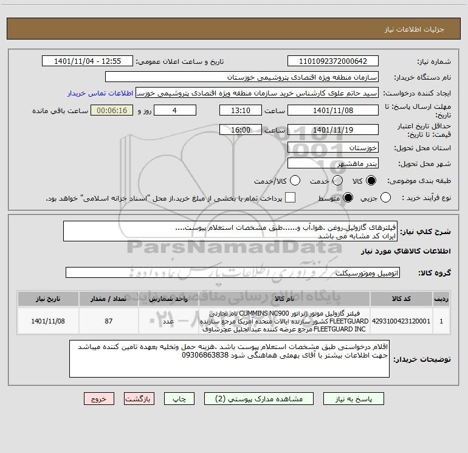
Task: Open مشاهده مدارک پیوستی (2) attachments
Action: 259,399
